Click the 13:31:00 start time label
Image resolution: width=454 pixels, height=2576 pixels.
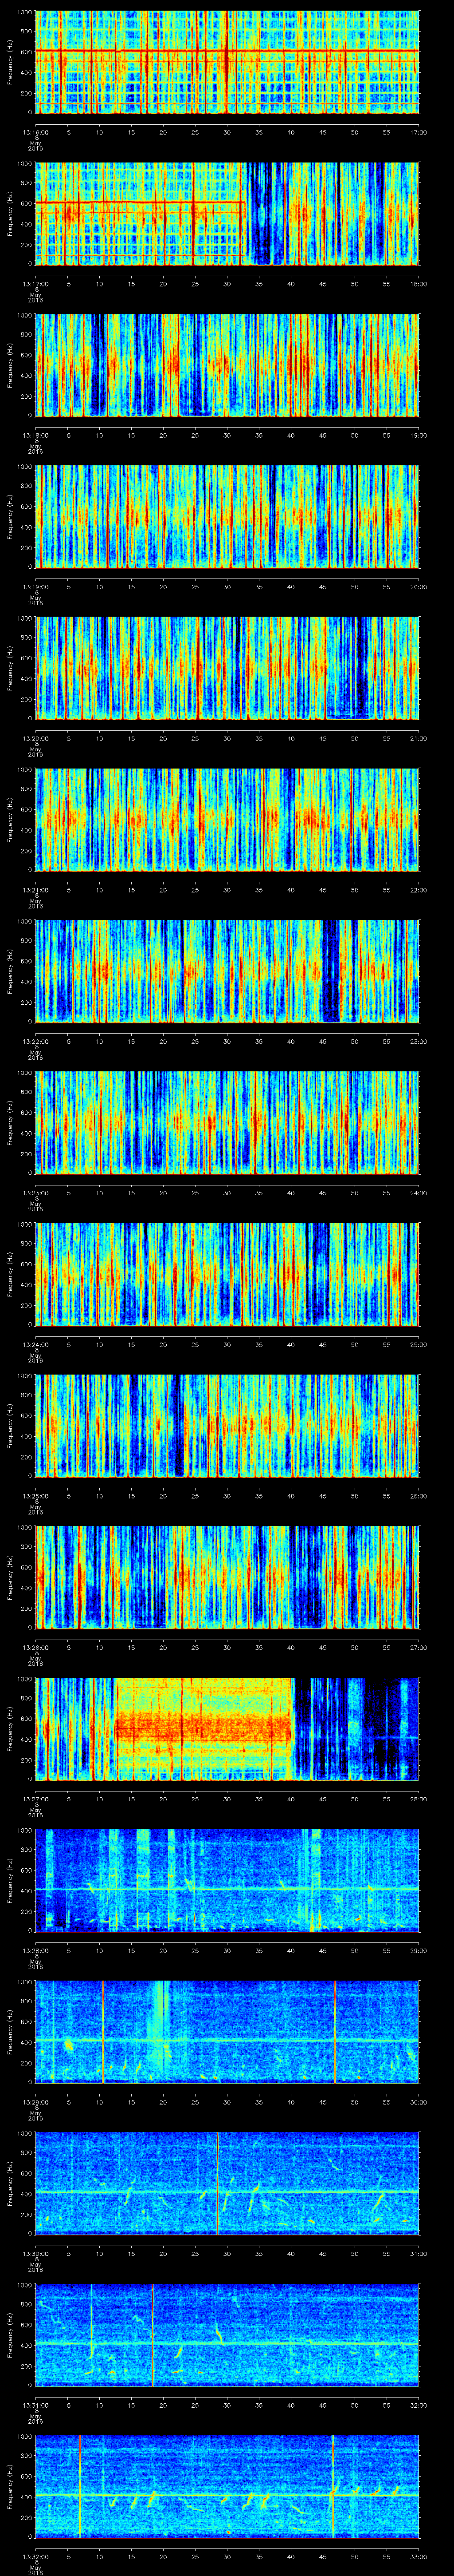tap(36, 2405)
